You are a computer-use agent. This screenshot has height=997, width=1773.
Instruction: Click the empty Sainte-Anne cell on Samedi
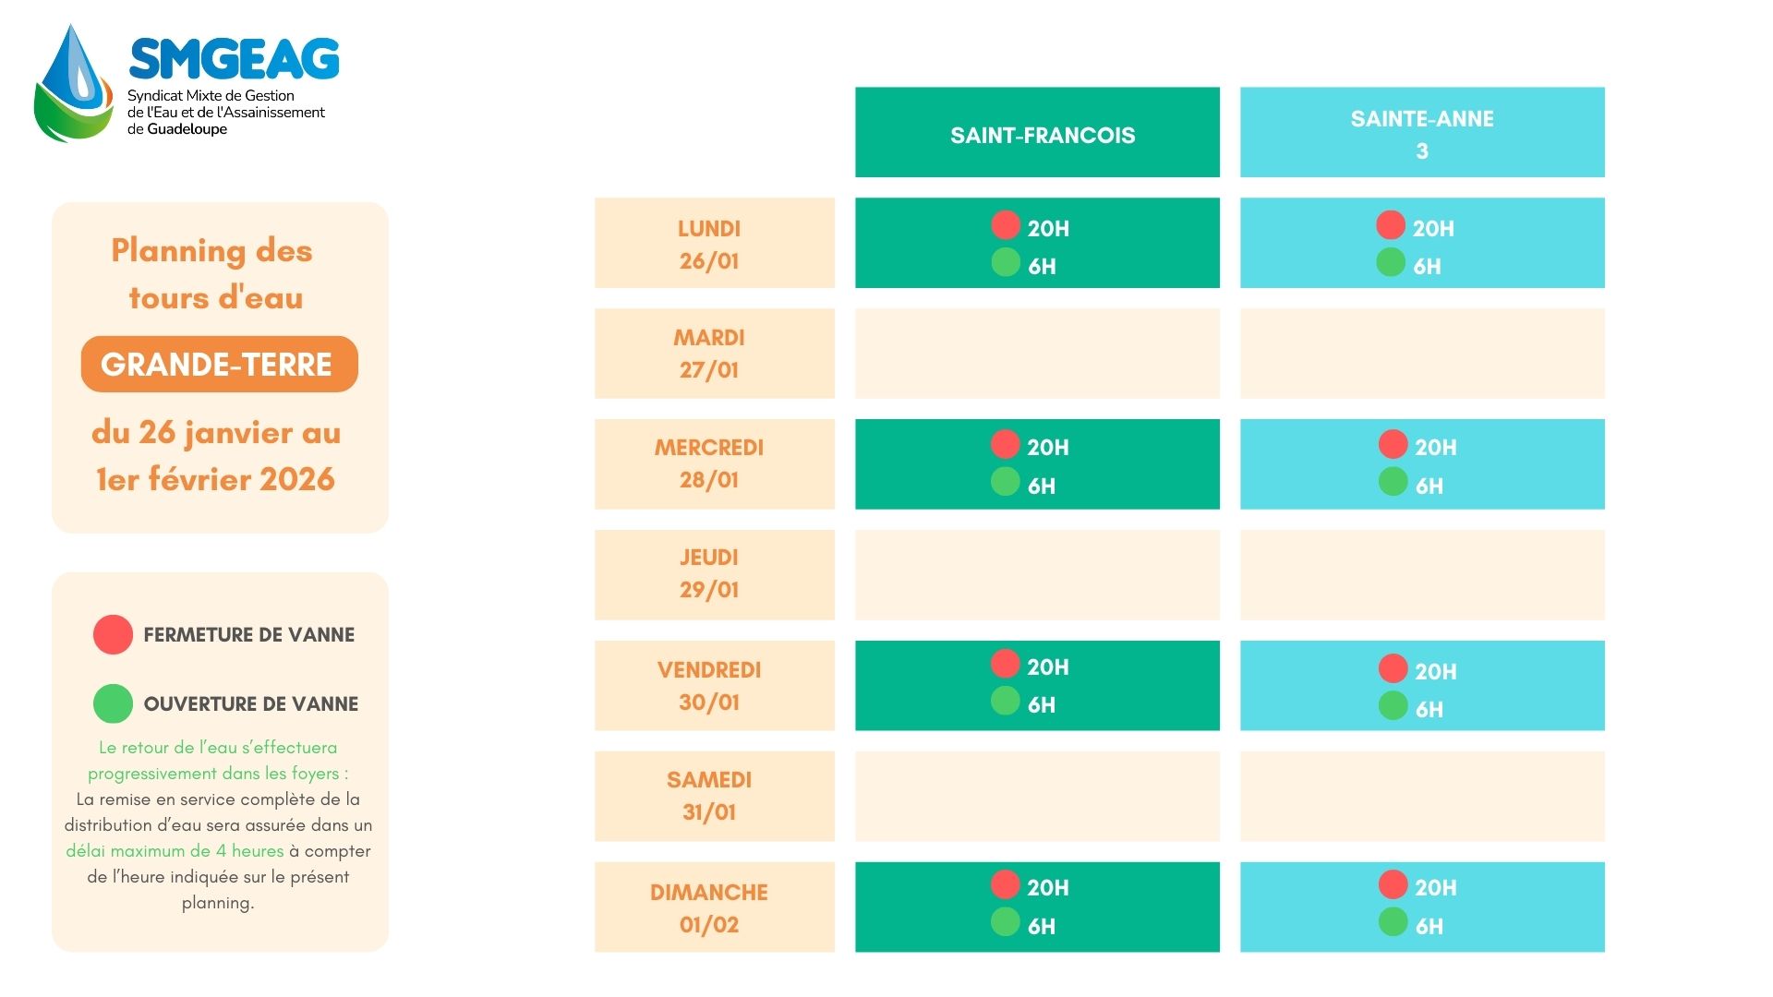[x=1422, y=796]
